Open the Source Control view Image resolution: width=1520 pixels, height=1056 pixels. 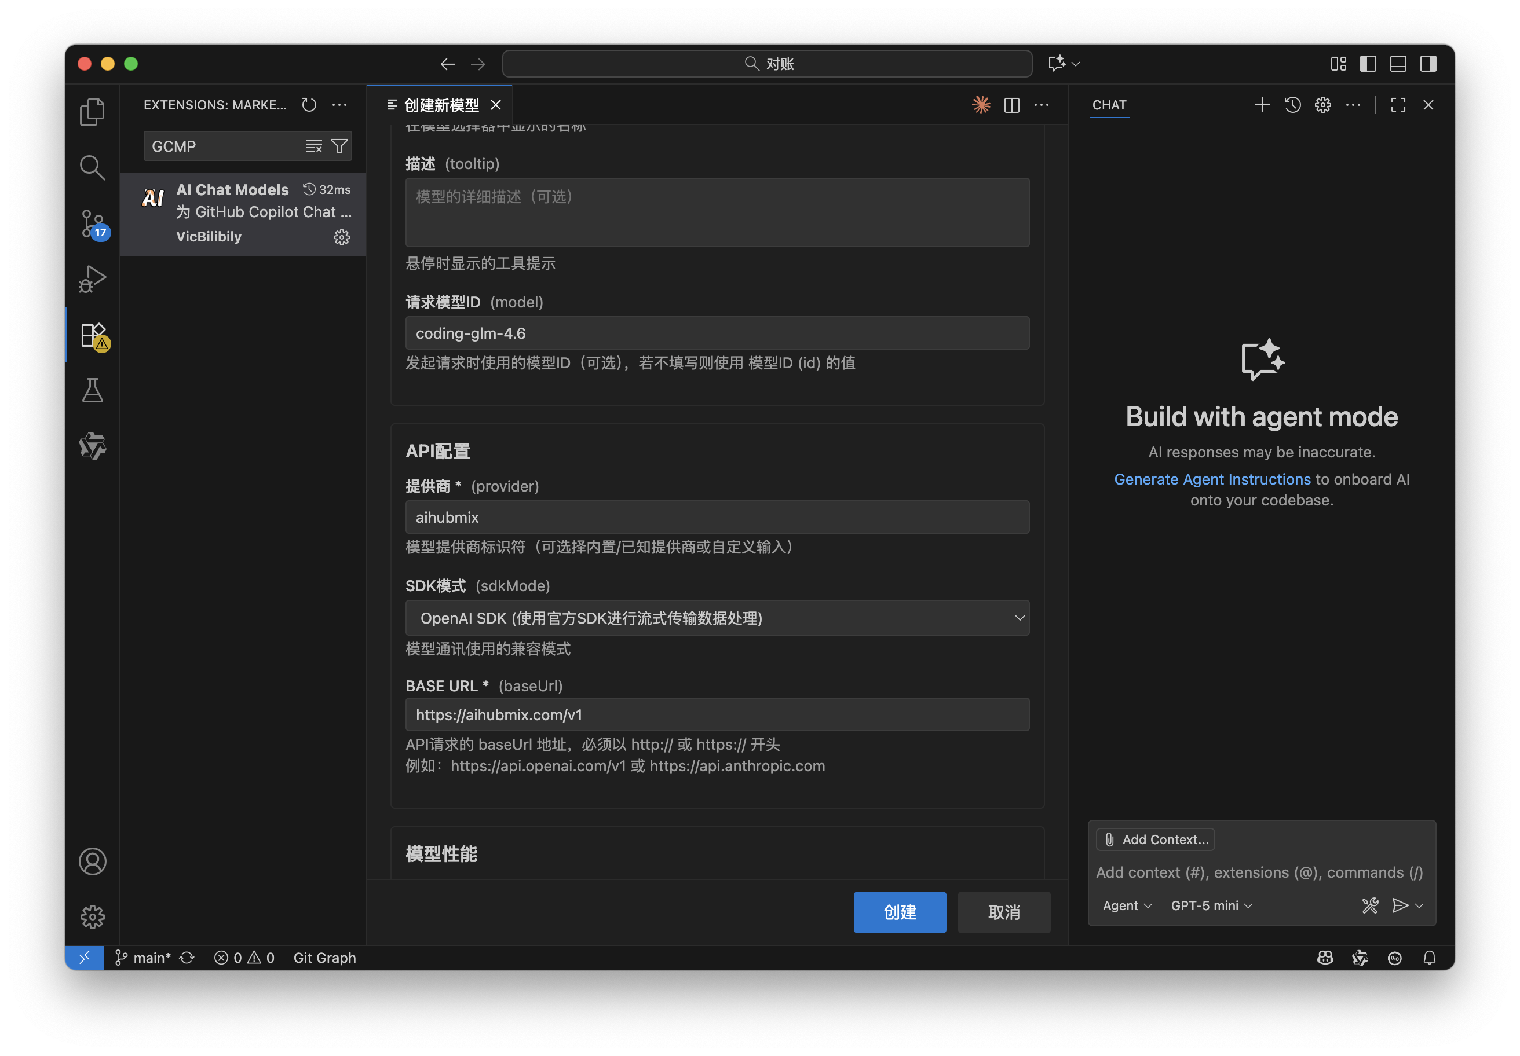pyautogui.click(x=92, y=223)
